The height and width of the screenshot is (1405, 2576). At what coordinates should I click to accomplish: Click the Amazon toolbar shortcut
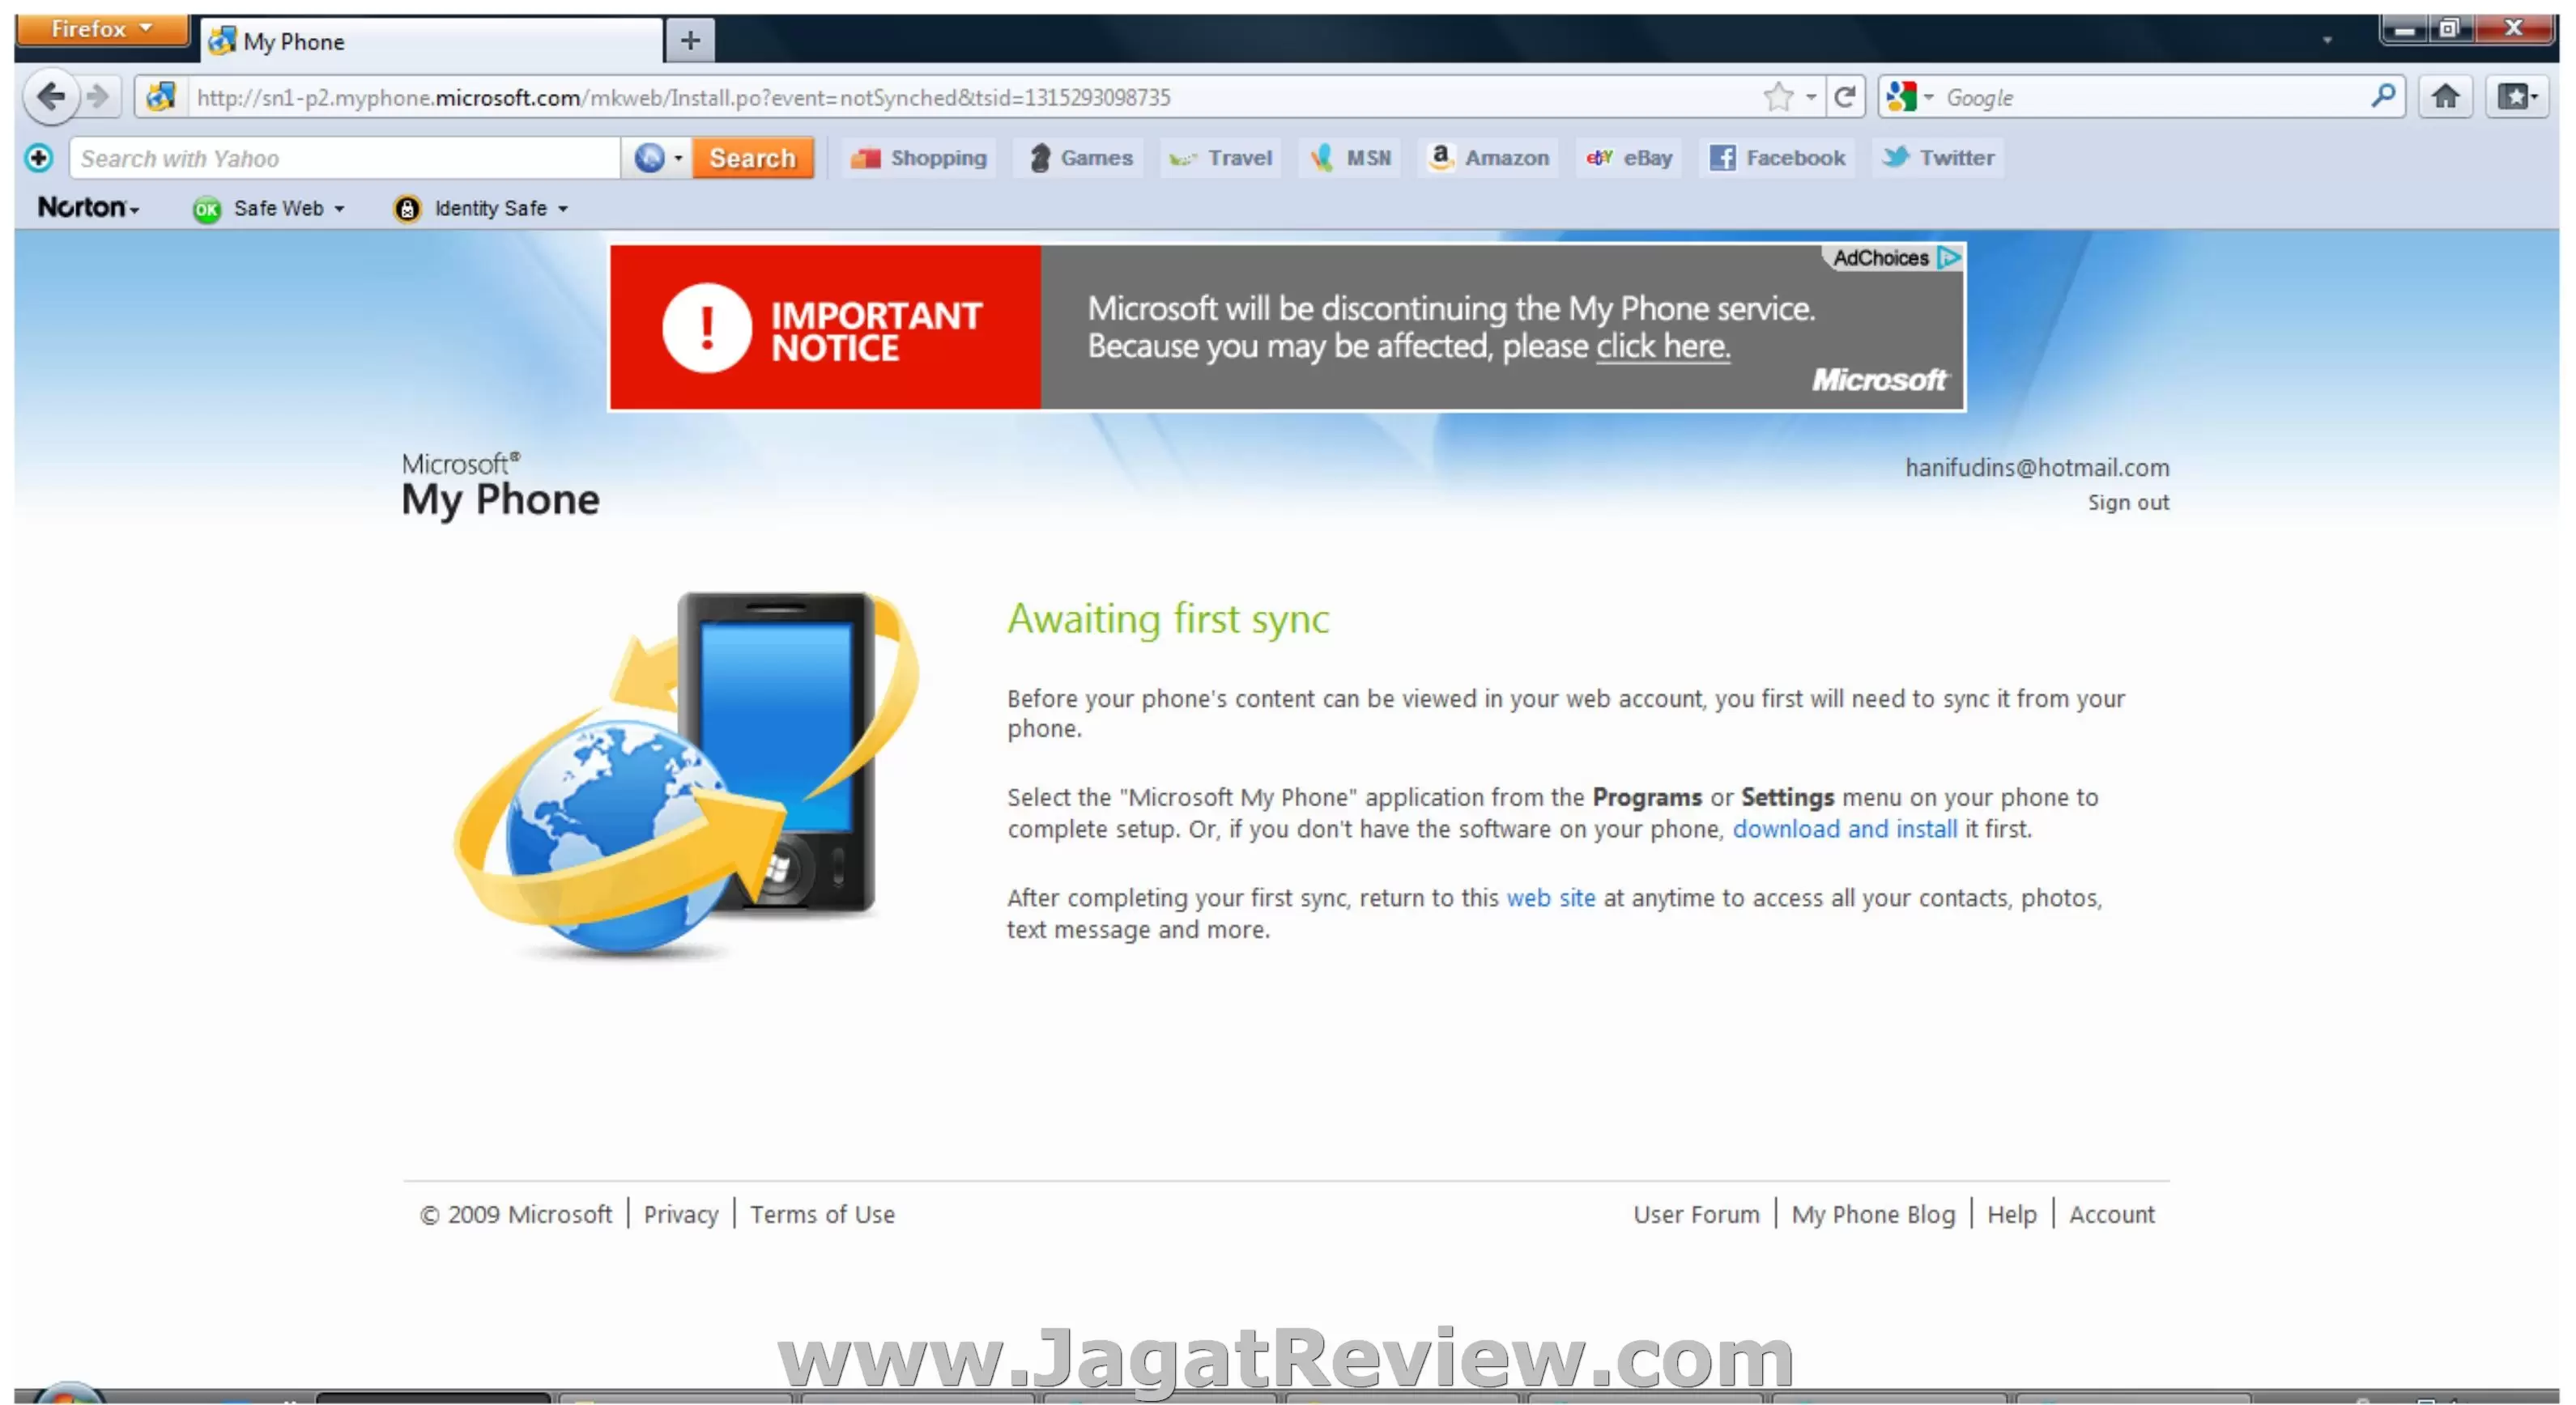pos(1489,158)
